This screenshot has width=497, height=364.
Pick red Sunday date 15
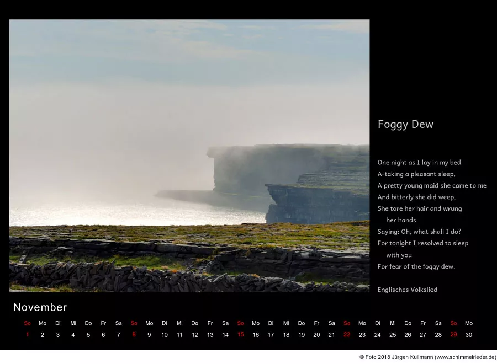click(240, 335)
